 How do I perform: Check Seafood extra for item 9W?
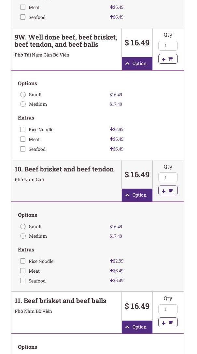23,149
